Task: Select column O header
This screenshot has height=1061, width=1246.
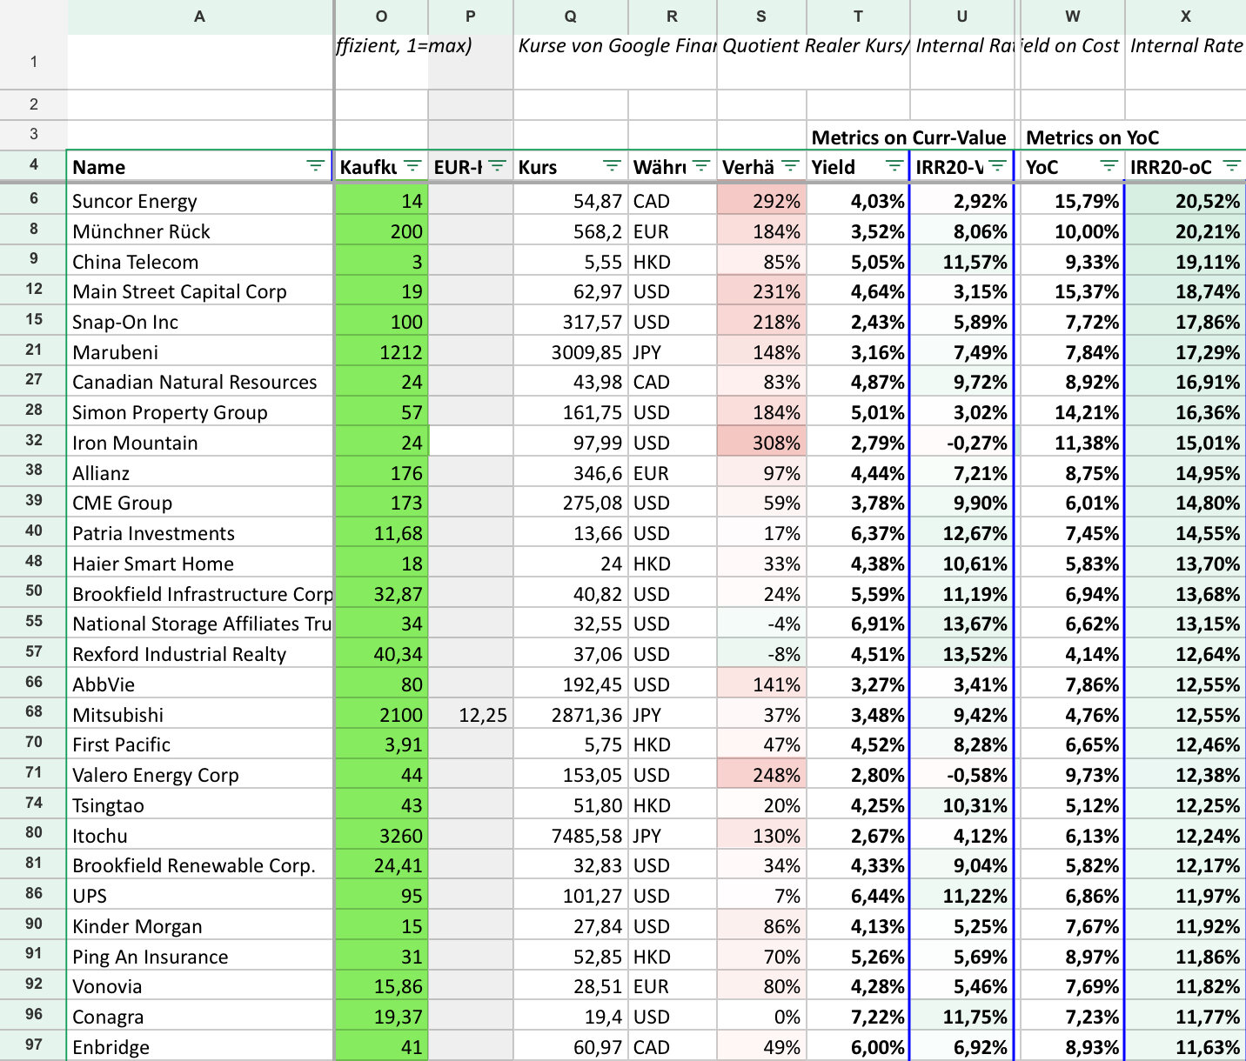Action: 381,17
